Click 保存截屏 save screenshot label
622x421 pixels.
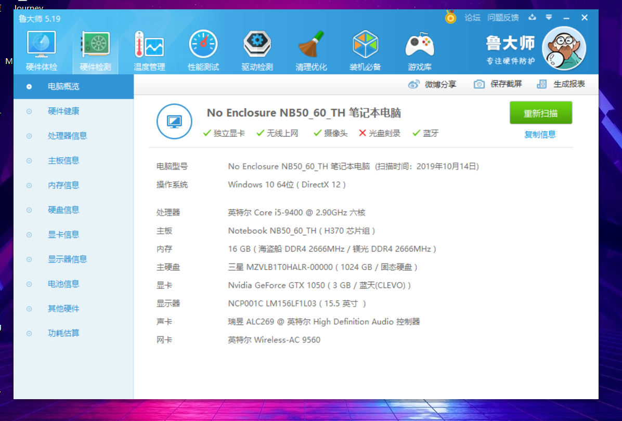point(506,84)
